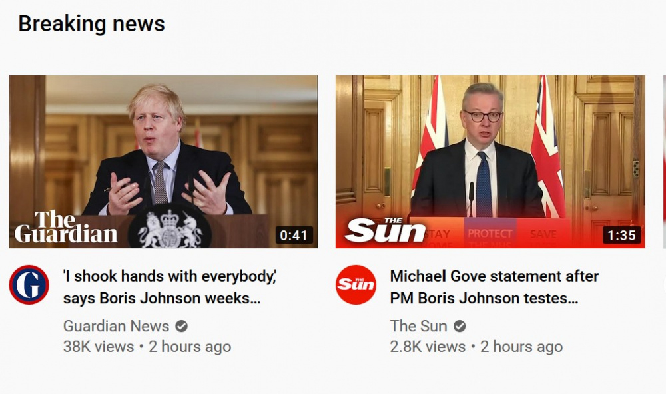The height and width of the screenshot is (394, 666).
Task: Go to the Guardian News channel name
Action: pos(116,326)
